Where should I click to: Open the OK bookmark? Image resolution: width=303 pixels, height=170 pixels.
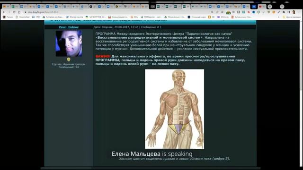(x=212, y=17)
